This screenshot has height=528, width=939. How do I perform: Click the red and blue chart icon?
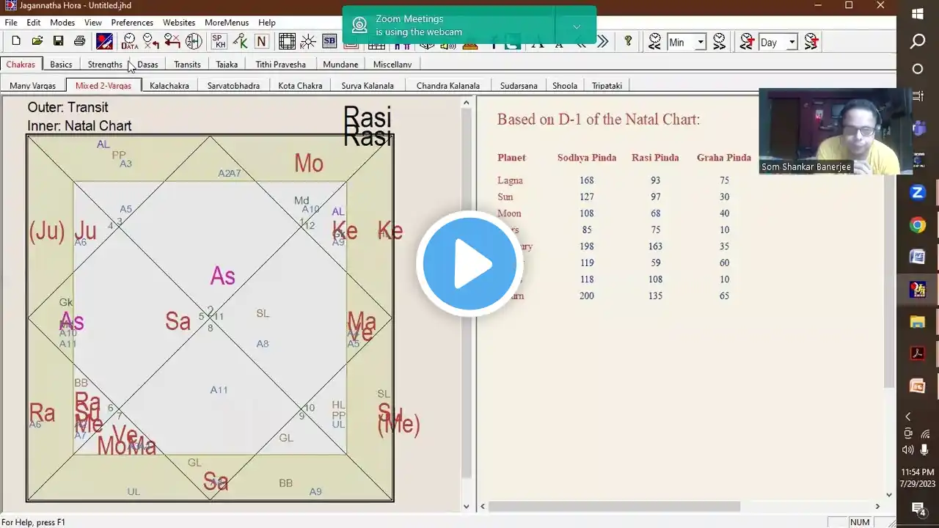(104, 41)
